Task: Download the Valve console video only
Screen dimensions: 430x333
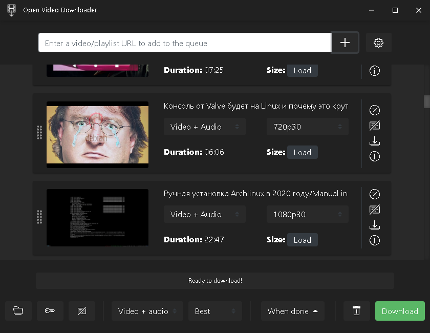Action: click(x=375, y=141)
